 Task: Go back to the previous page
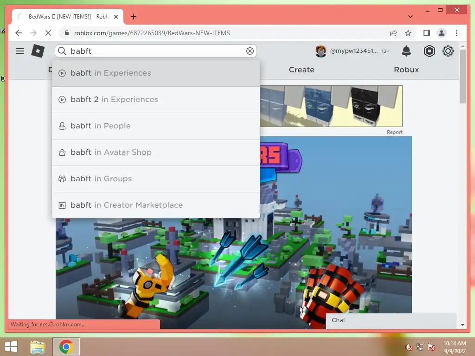(19, 33)
